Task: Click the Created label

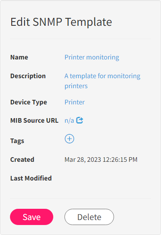Action: point(22,159)
